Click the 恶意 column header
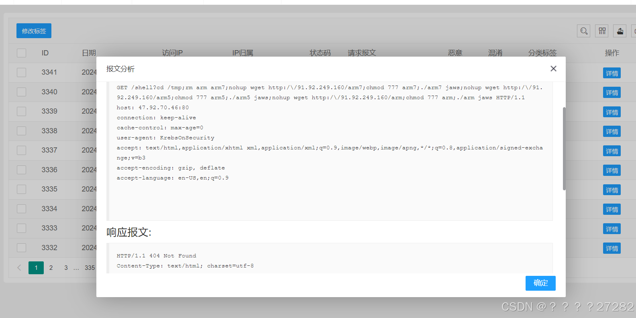Viewport: 636px width, 318px height. [x=455, y=53]
